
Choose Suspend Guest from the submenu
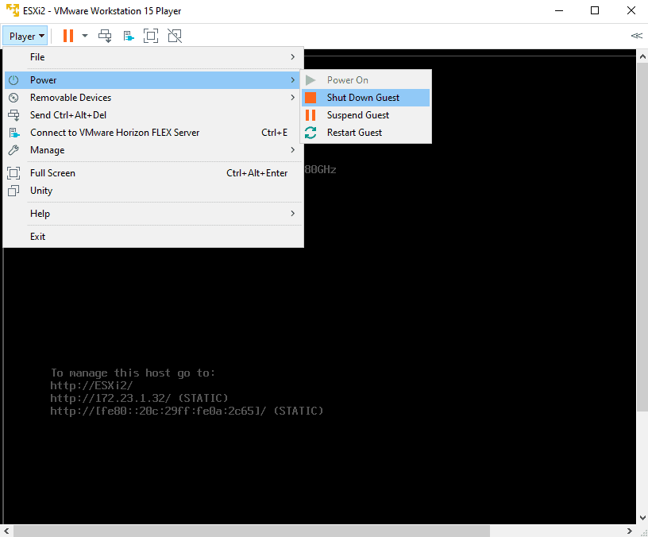[357, 115]
